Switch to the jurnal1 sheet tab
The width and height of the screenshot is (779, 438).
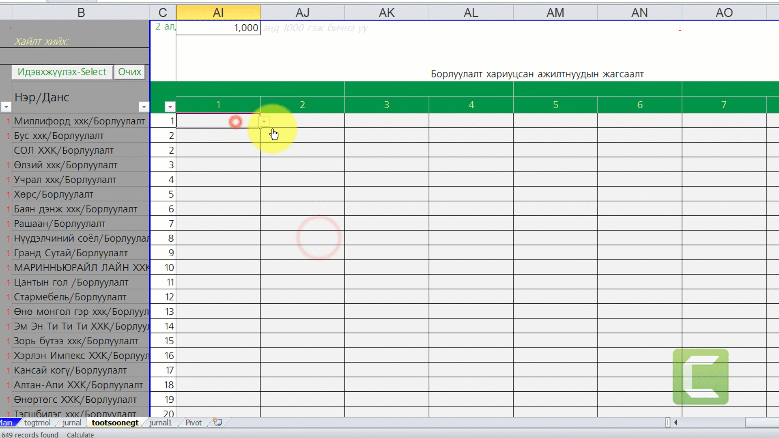160,423
